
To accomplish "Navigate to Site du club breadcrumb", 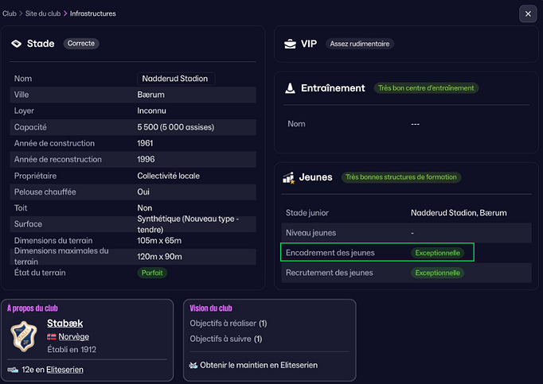I will click(45, 14).
